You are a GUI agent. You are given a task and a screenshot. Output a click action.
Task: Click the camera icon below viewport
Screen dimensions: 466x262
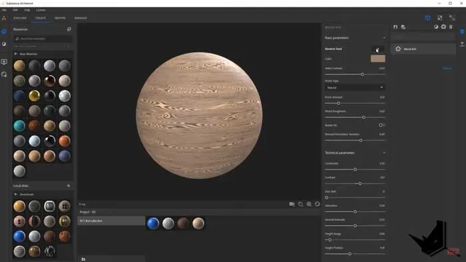pos(292,204)
